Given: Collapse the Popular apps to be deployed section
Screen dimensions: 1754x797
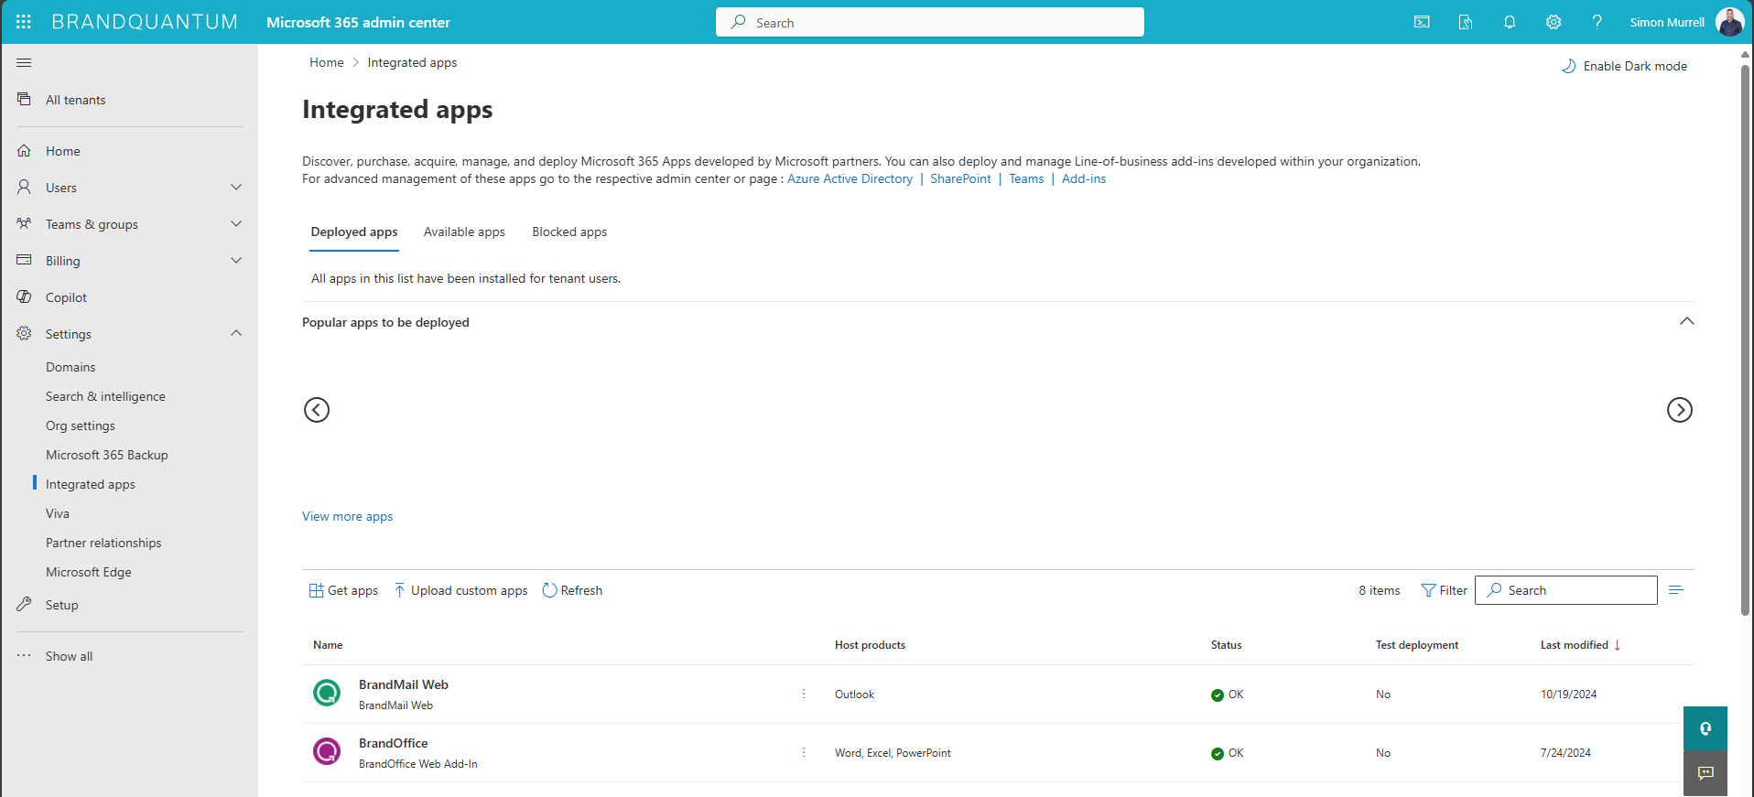Looking at the screenshot, I should [1687, 321].
